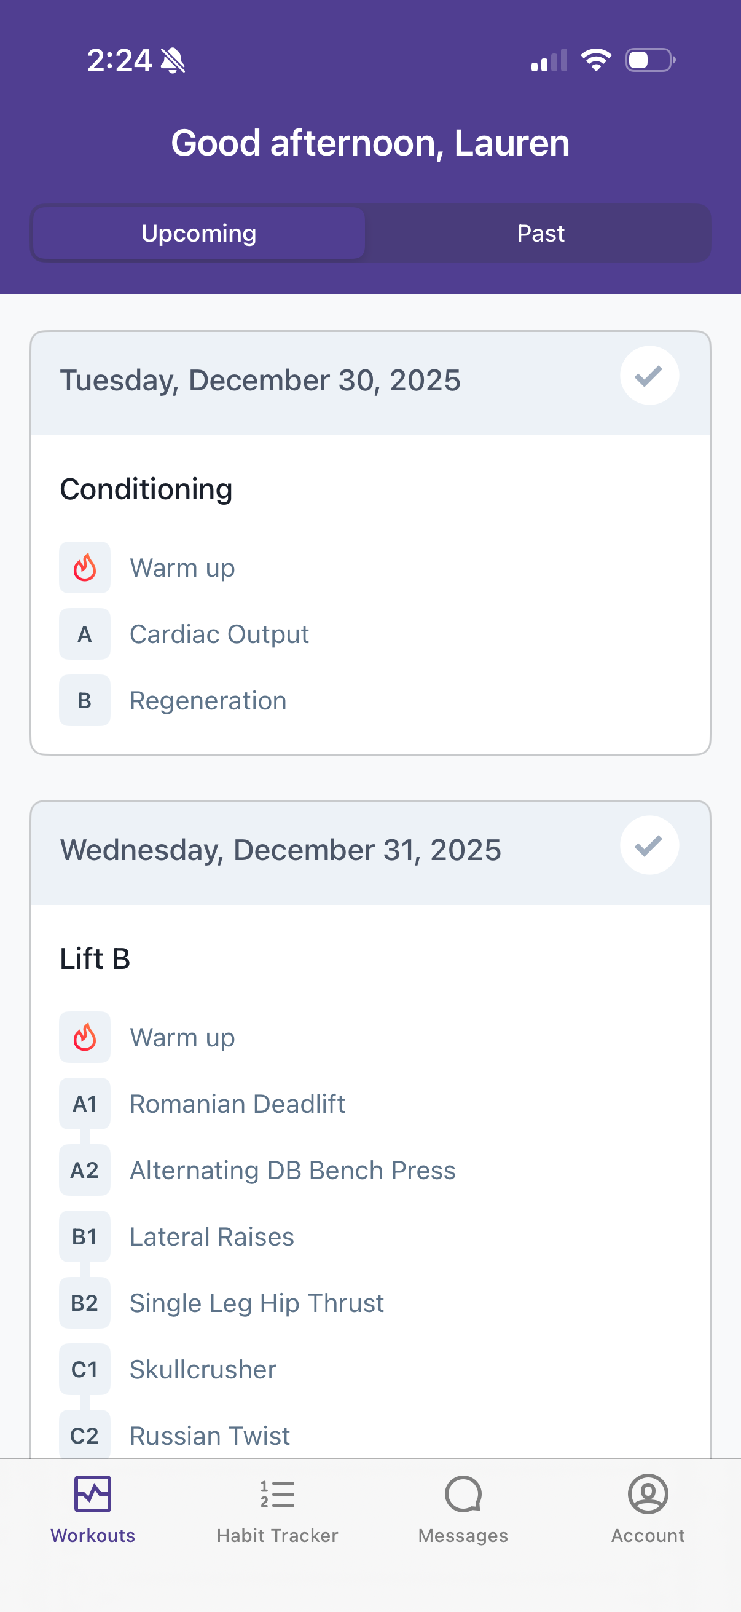
Task: Open the Skullcrusher exercise
Action: point(203,1369)
